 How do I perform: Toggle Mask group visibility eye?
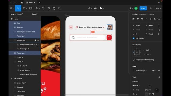(x=38, y=40)
